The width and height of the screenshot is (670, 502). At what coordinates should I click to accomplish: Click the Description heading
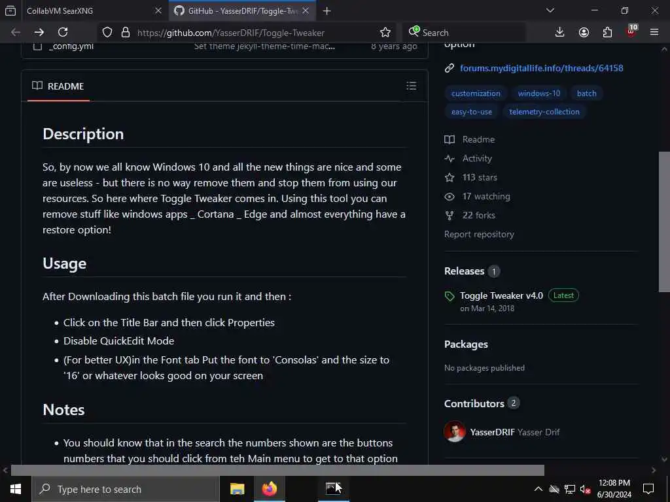83,134
